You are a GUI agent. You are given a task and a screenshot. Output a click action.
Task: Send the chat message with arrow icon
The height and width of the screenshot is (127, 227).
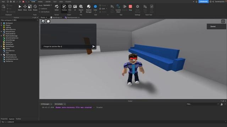(94, 46)
